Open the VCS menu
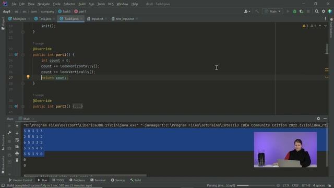Image resolution: width=334 pixels, height=188 pixels. (x=111, y=4)
